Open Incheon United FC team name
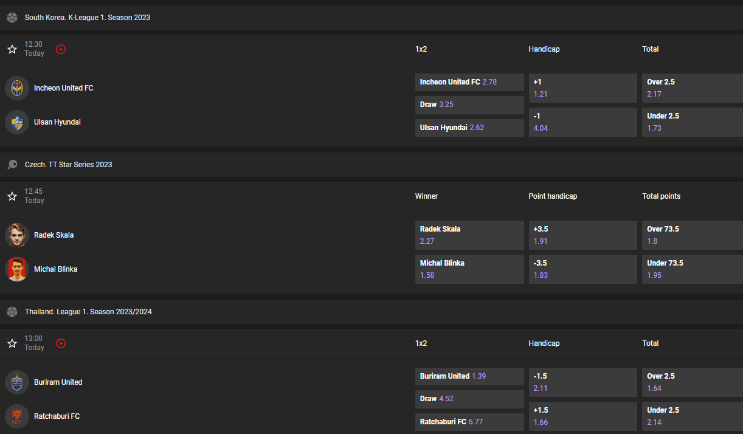Viewport: 743px width, 434px height. (x=64, y=88)
